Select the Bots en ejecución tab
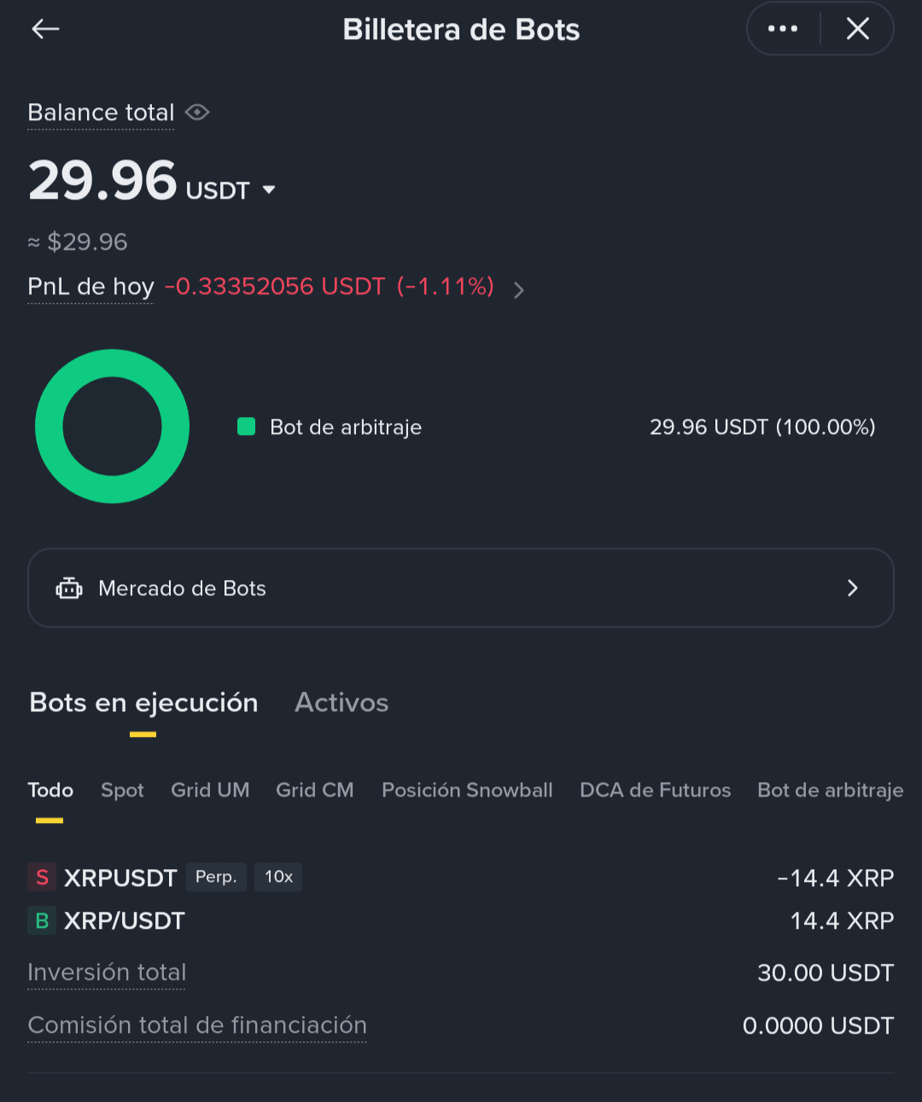This screenshot has width=922, height=1102. pyautogui.click(x=143, y=703)
